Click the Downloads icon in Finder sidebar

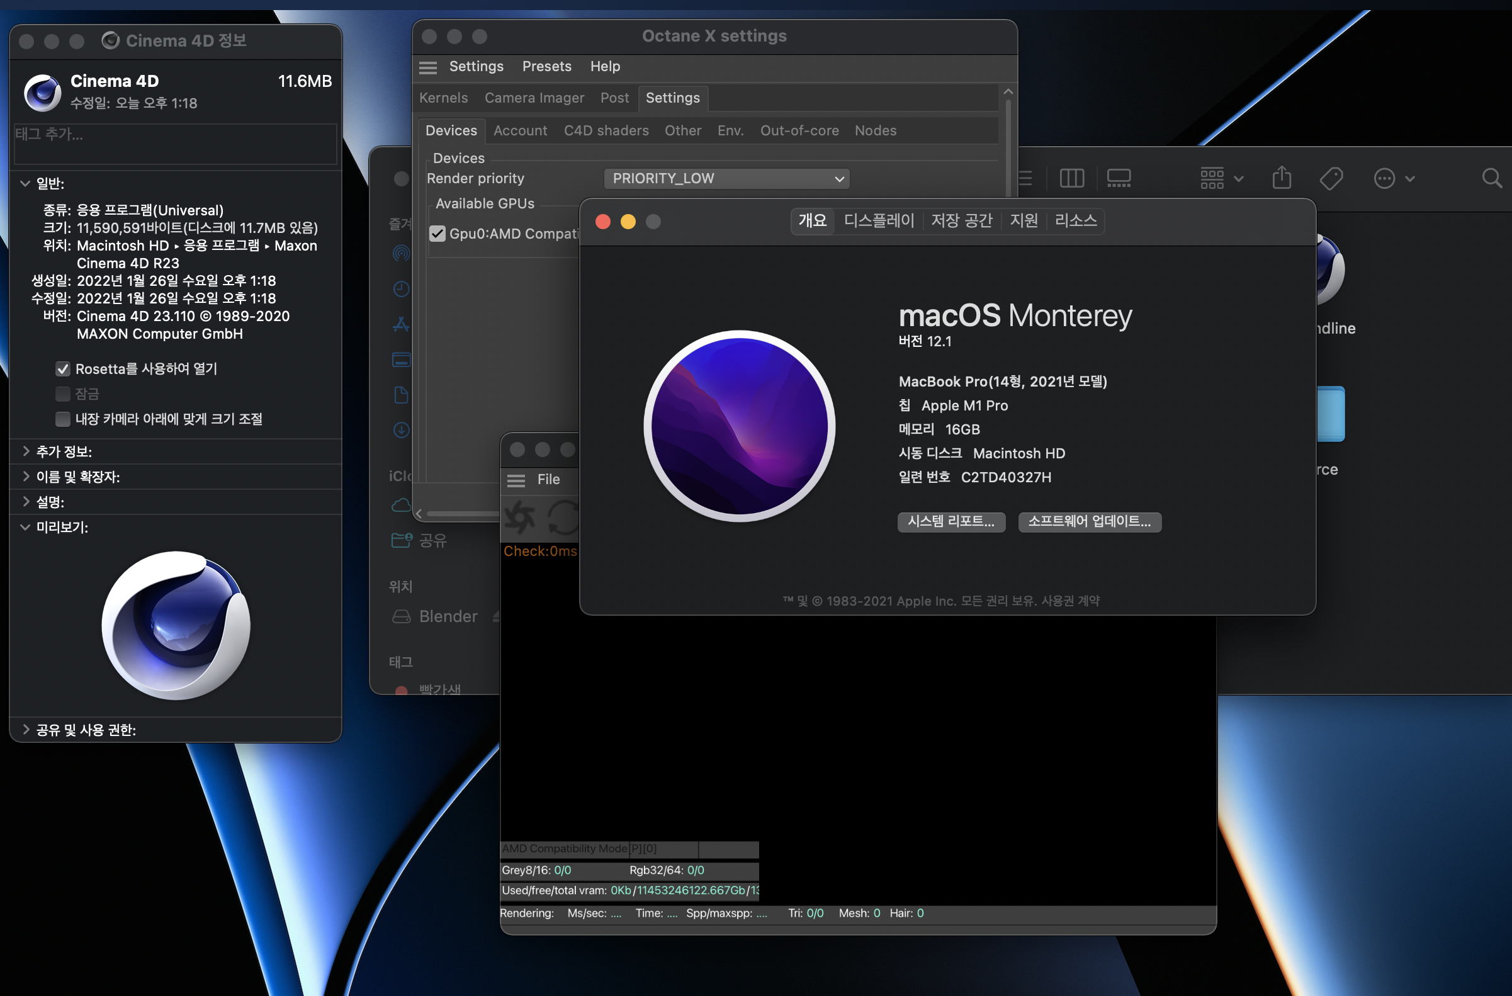coord(401,430)
